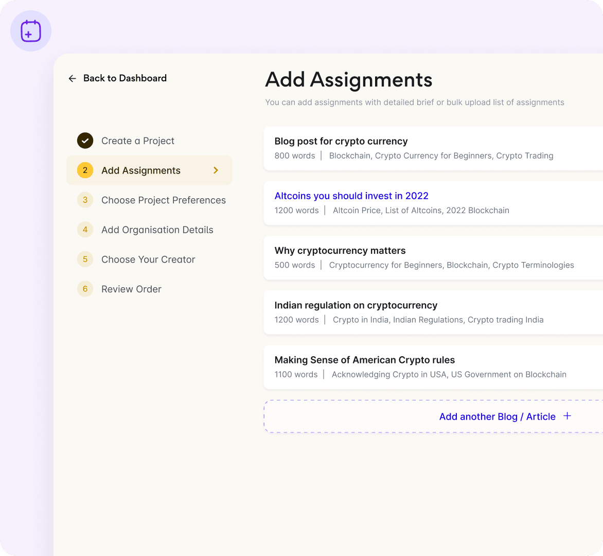Select the Choose Your Creator step

coord(148,259)
